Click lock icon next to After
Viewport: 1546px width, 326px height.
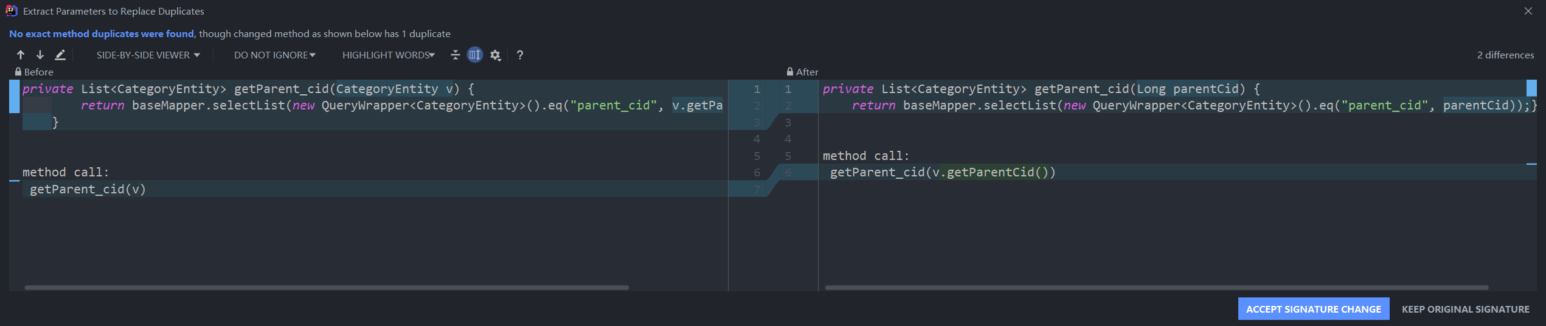789,72
